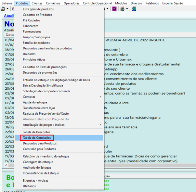This screenshot has width=196, height=192.
Task: Select Descontos de promoções
Action: coord(59,72)
